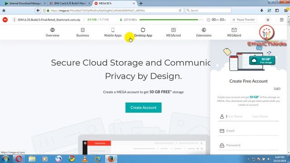
Task: Click the taskbar clock
Action: tap(280, 159)
